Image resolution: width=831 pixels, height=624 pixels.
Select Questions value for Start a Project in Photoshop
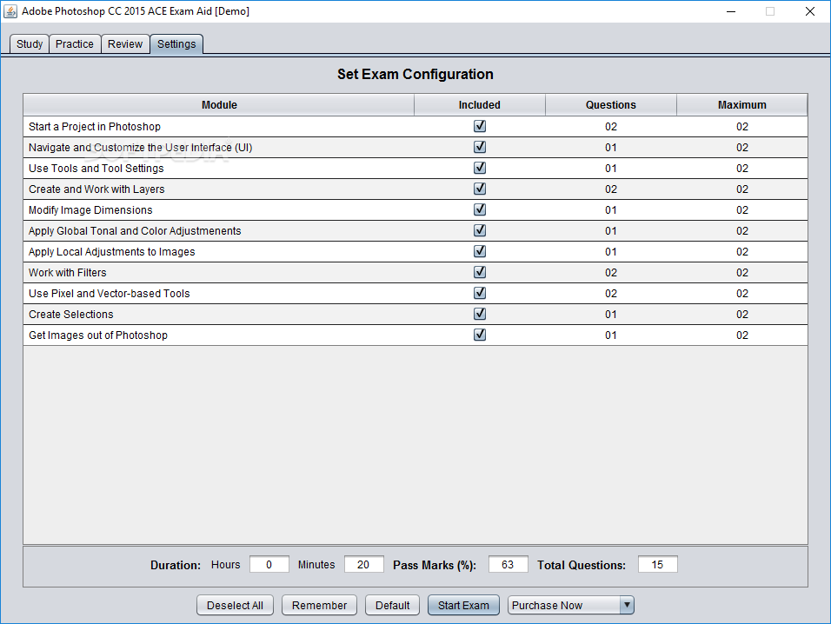point(611,127)
